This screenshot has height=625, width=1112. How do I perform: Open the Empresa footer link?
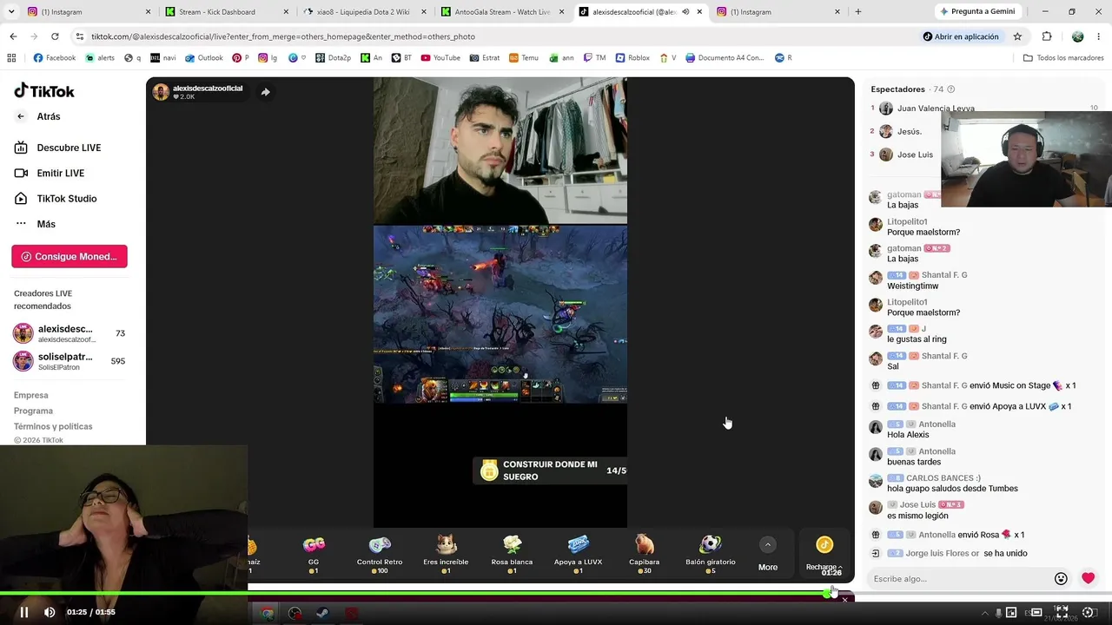(31, 395)
